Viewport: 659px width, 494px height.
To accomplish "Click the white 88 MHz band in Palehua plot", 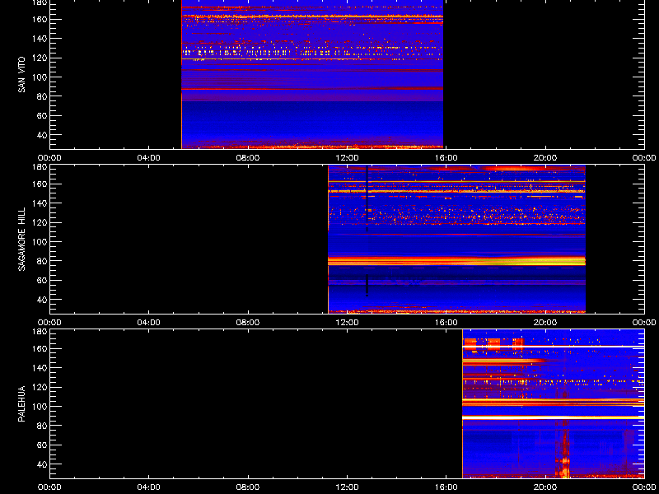I will click(x=553, y=417).
